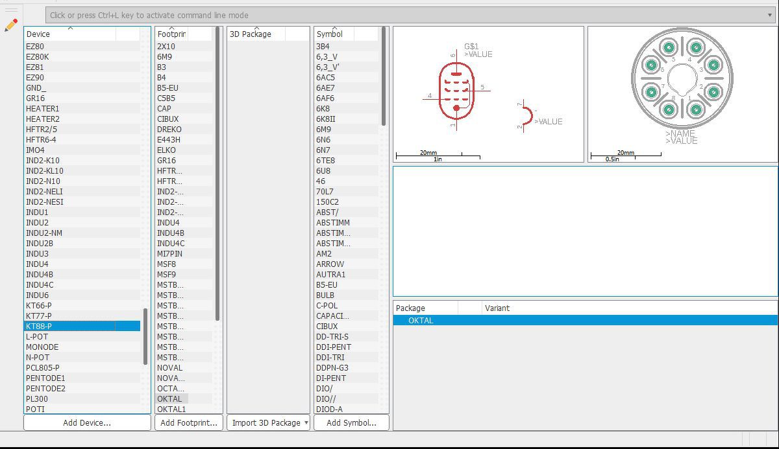The height and width of the screenshot is (449, 779).
Task: Select the POTI device
Action: click(x=82, y=409)
